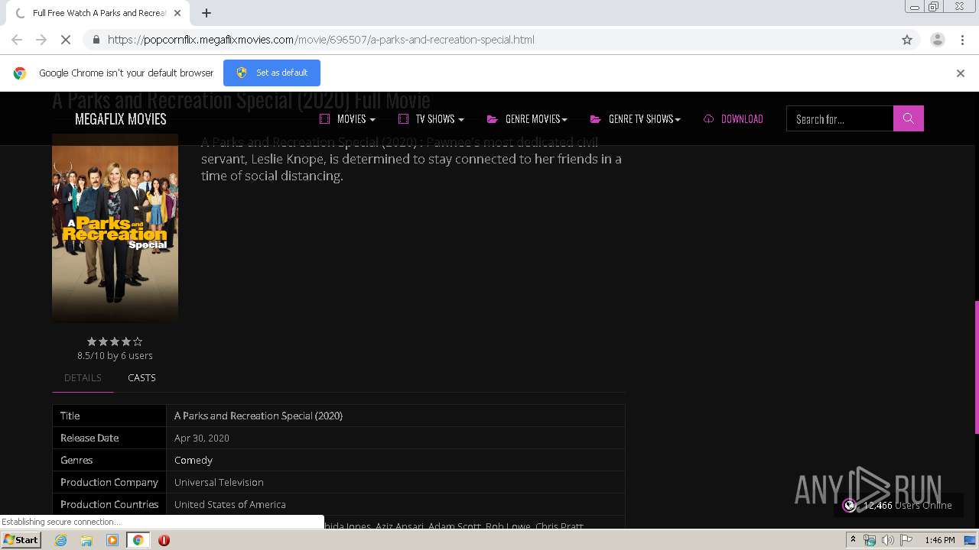Switch to the DETAILS tab
Screen dimensions: 979x550
pos(83,377)
